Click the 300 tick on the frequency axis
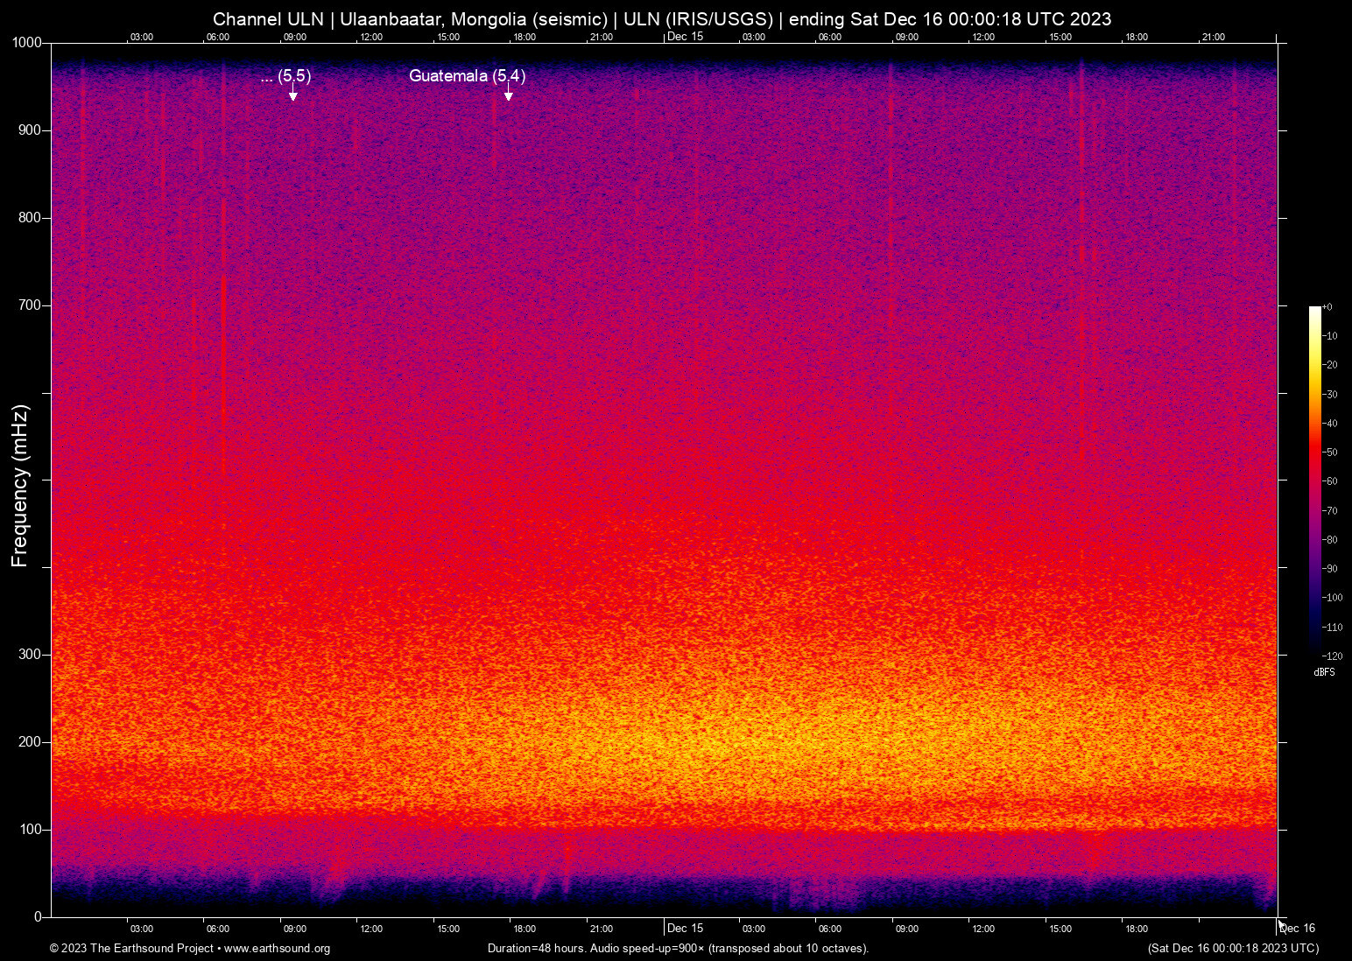Viewport: 1352px width, 961px height. [31, 655]
